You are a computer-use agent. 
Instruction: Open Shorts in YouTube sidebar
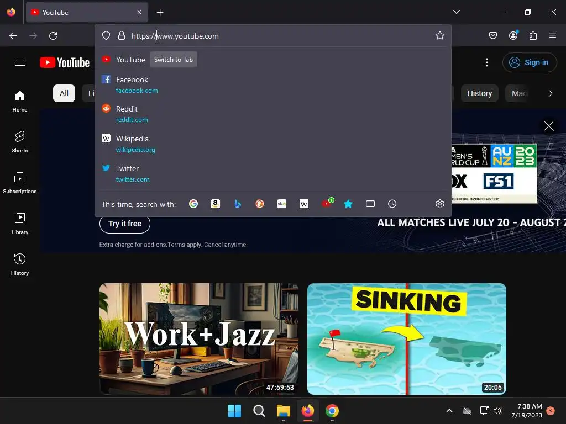20,142
